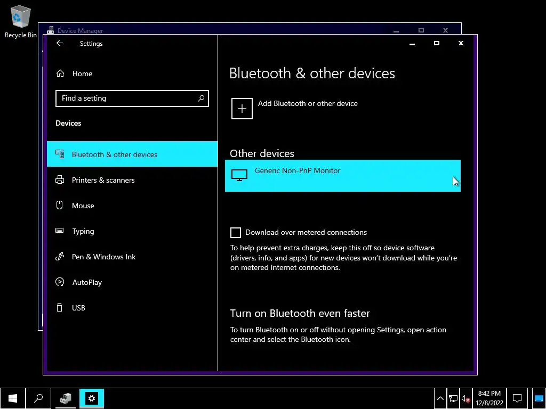Click the mouse icon in sidebar
Screen dimensions: 546x409
(x=60, y=205)
